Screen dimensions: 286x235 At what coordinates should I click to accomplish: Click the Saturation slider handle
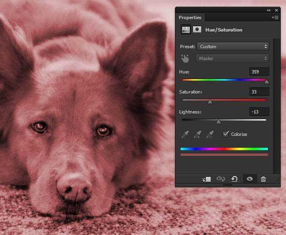click(x=210, y=102)
